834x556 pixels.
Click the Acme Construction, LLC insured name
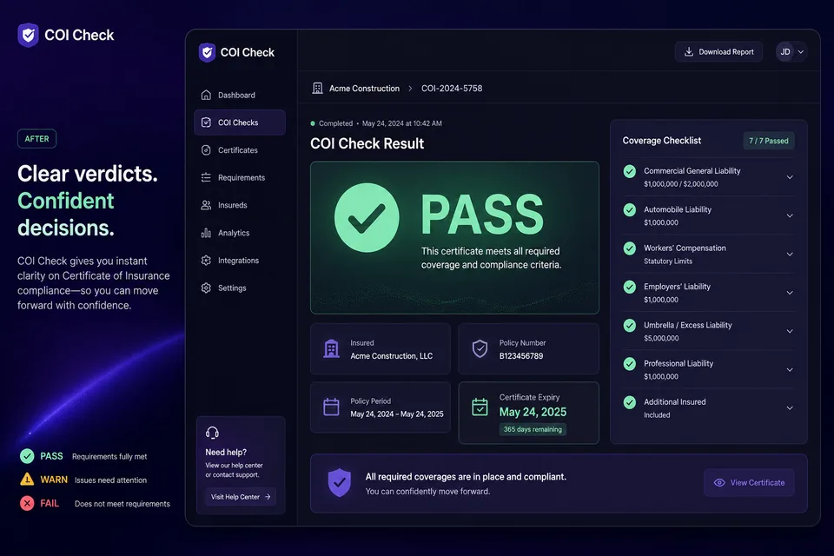(392, 356)
